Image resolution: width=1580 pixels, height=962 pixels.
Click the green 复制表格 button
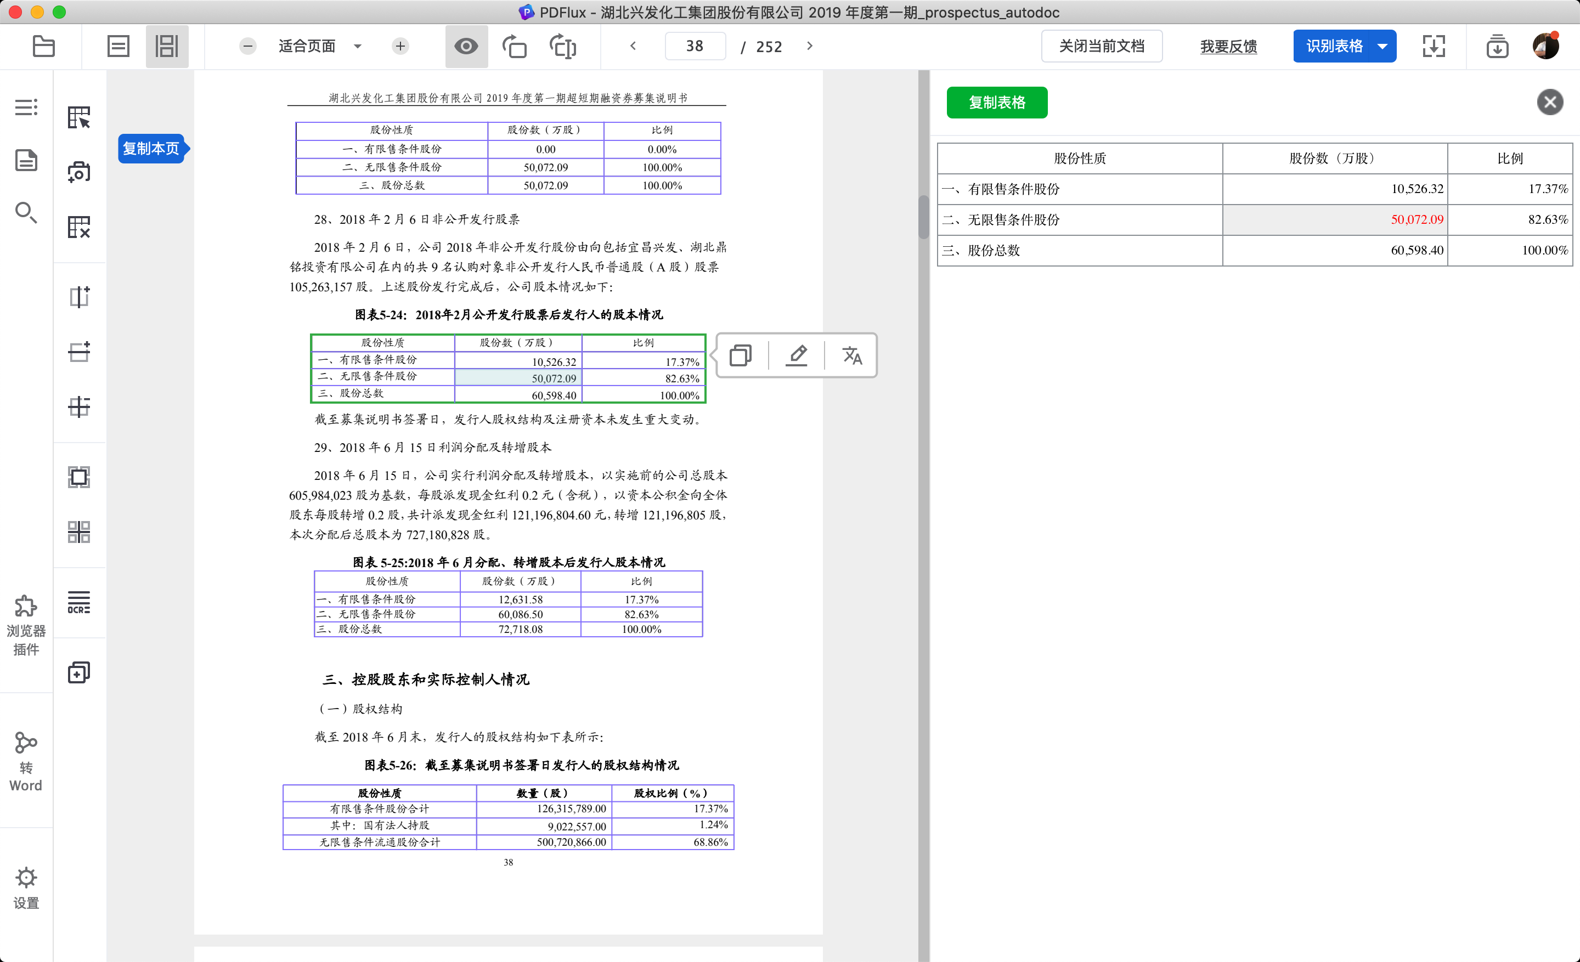point(996,103)
